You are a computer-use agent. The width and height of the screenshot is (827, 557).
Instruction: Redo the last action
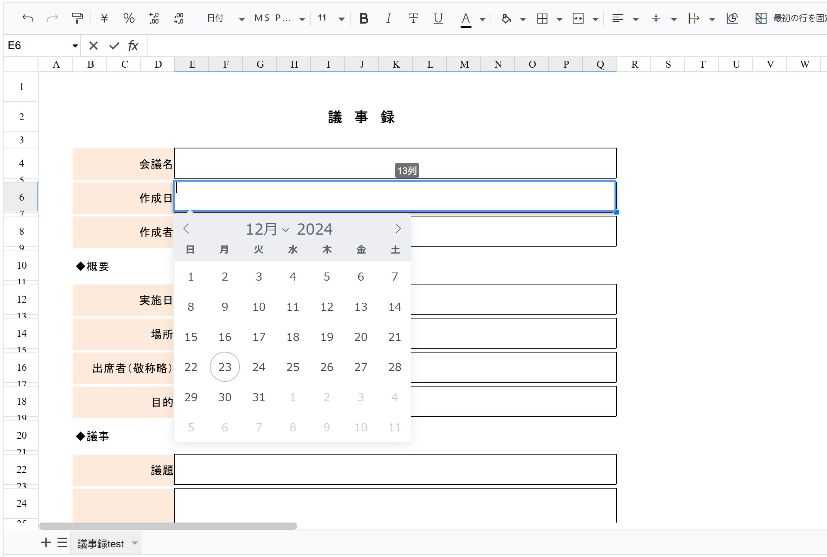click(x=52, y=18)
